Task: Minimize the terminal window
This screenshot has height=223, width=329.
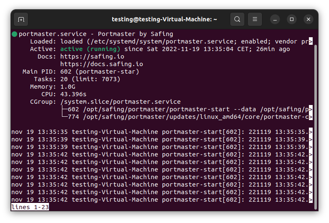Action: tap(275, 19)
